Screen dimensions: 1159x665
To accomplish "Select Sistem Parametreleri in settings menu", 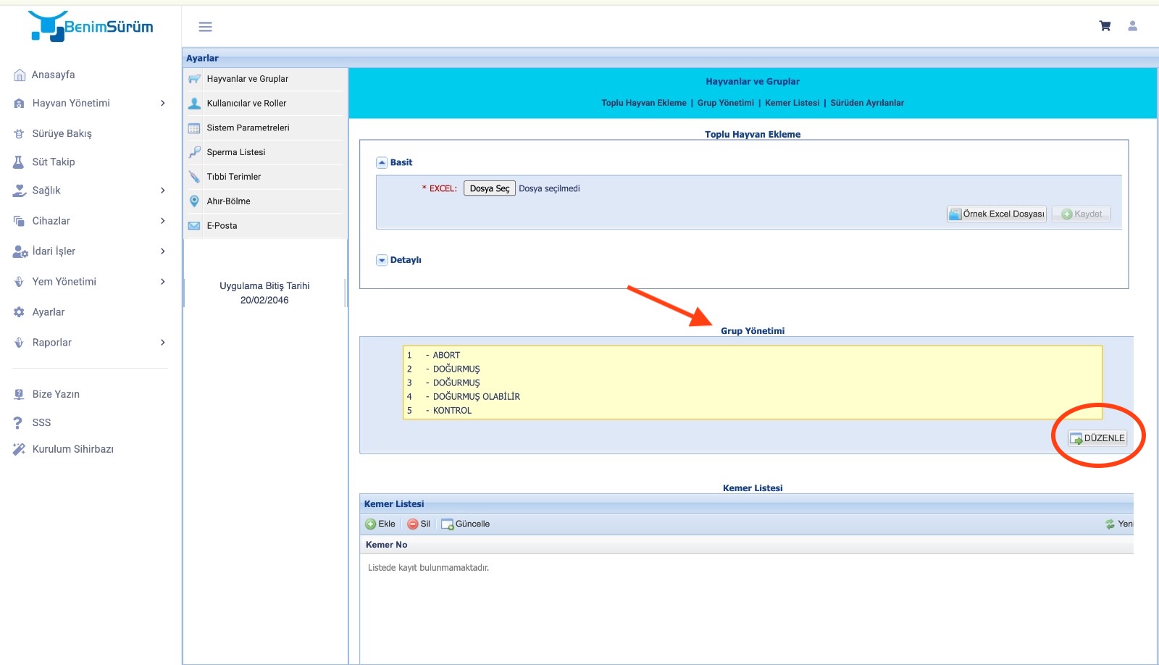I will (248, 128).
